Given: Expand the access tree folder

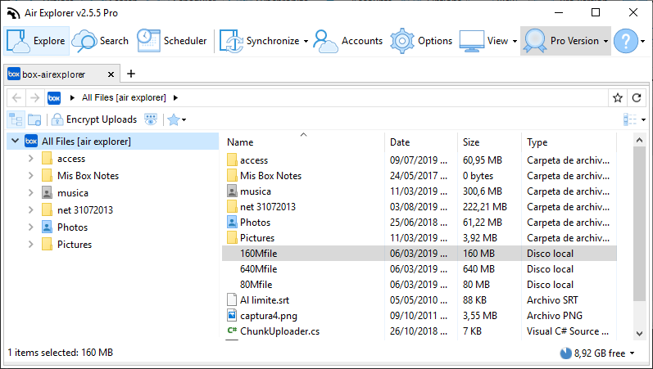Looking at the screenshot, I should click(x=30, y=159).
